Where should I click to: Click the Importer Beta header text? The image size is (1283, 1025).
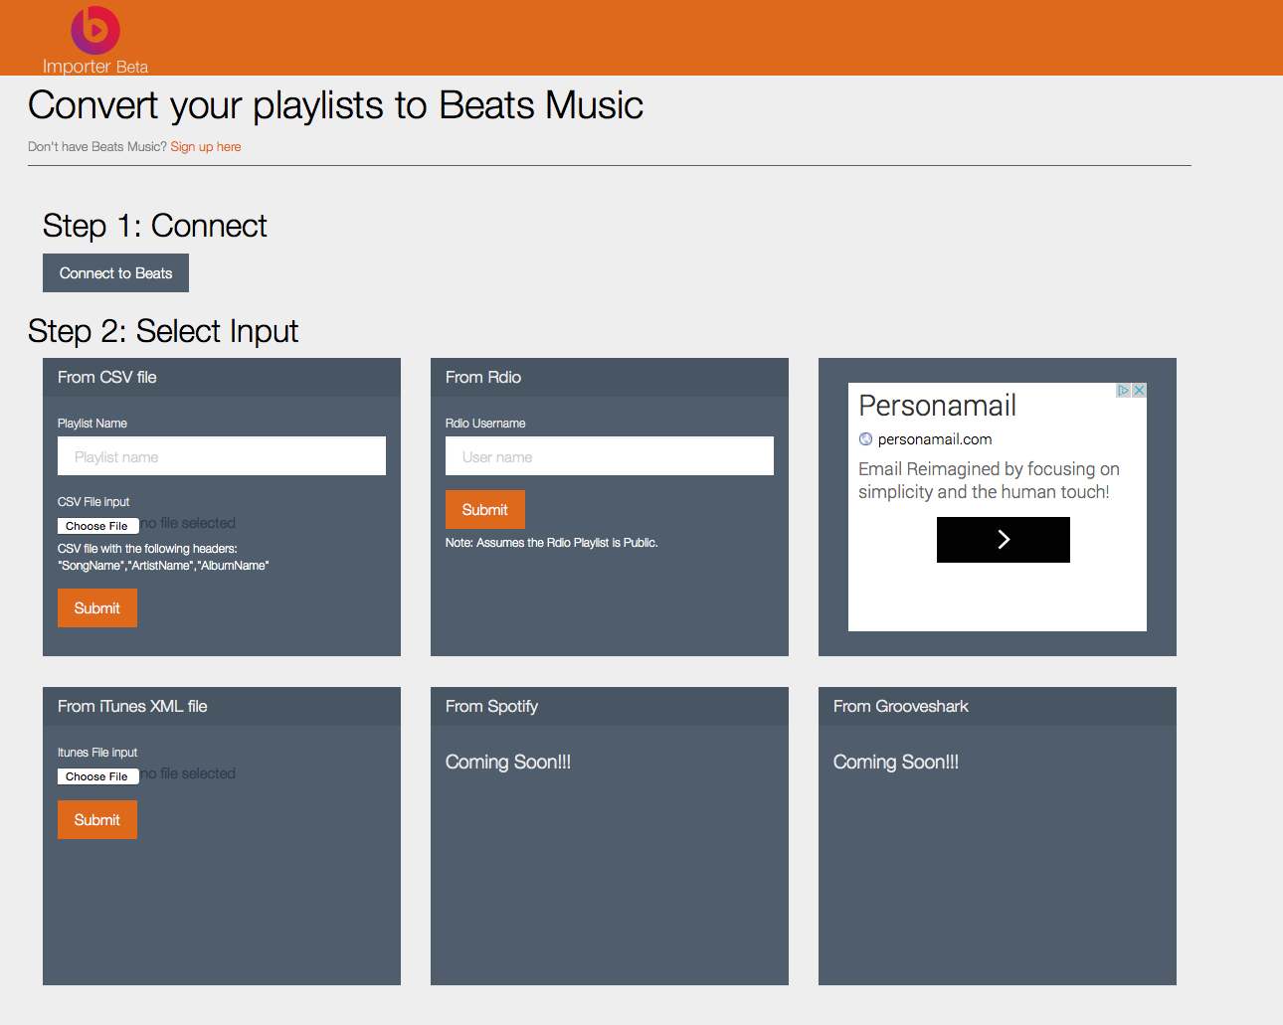(95, 67)
